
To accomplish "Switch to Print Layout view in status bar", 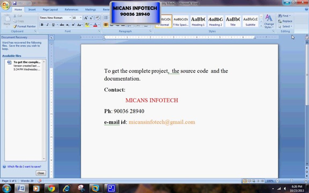I will (x=245, y=181).
